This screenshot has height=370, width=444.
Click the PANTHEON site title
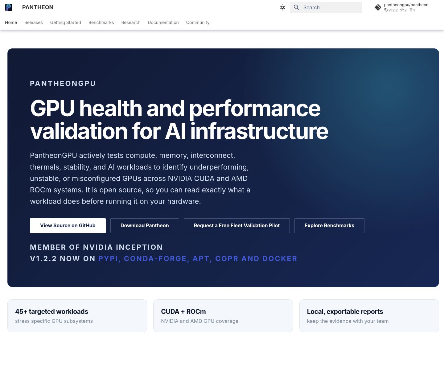[x=38, y=7]
